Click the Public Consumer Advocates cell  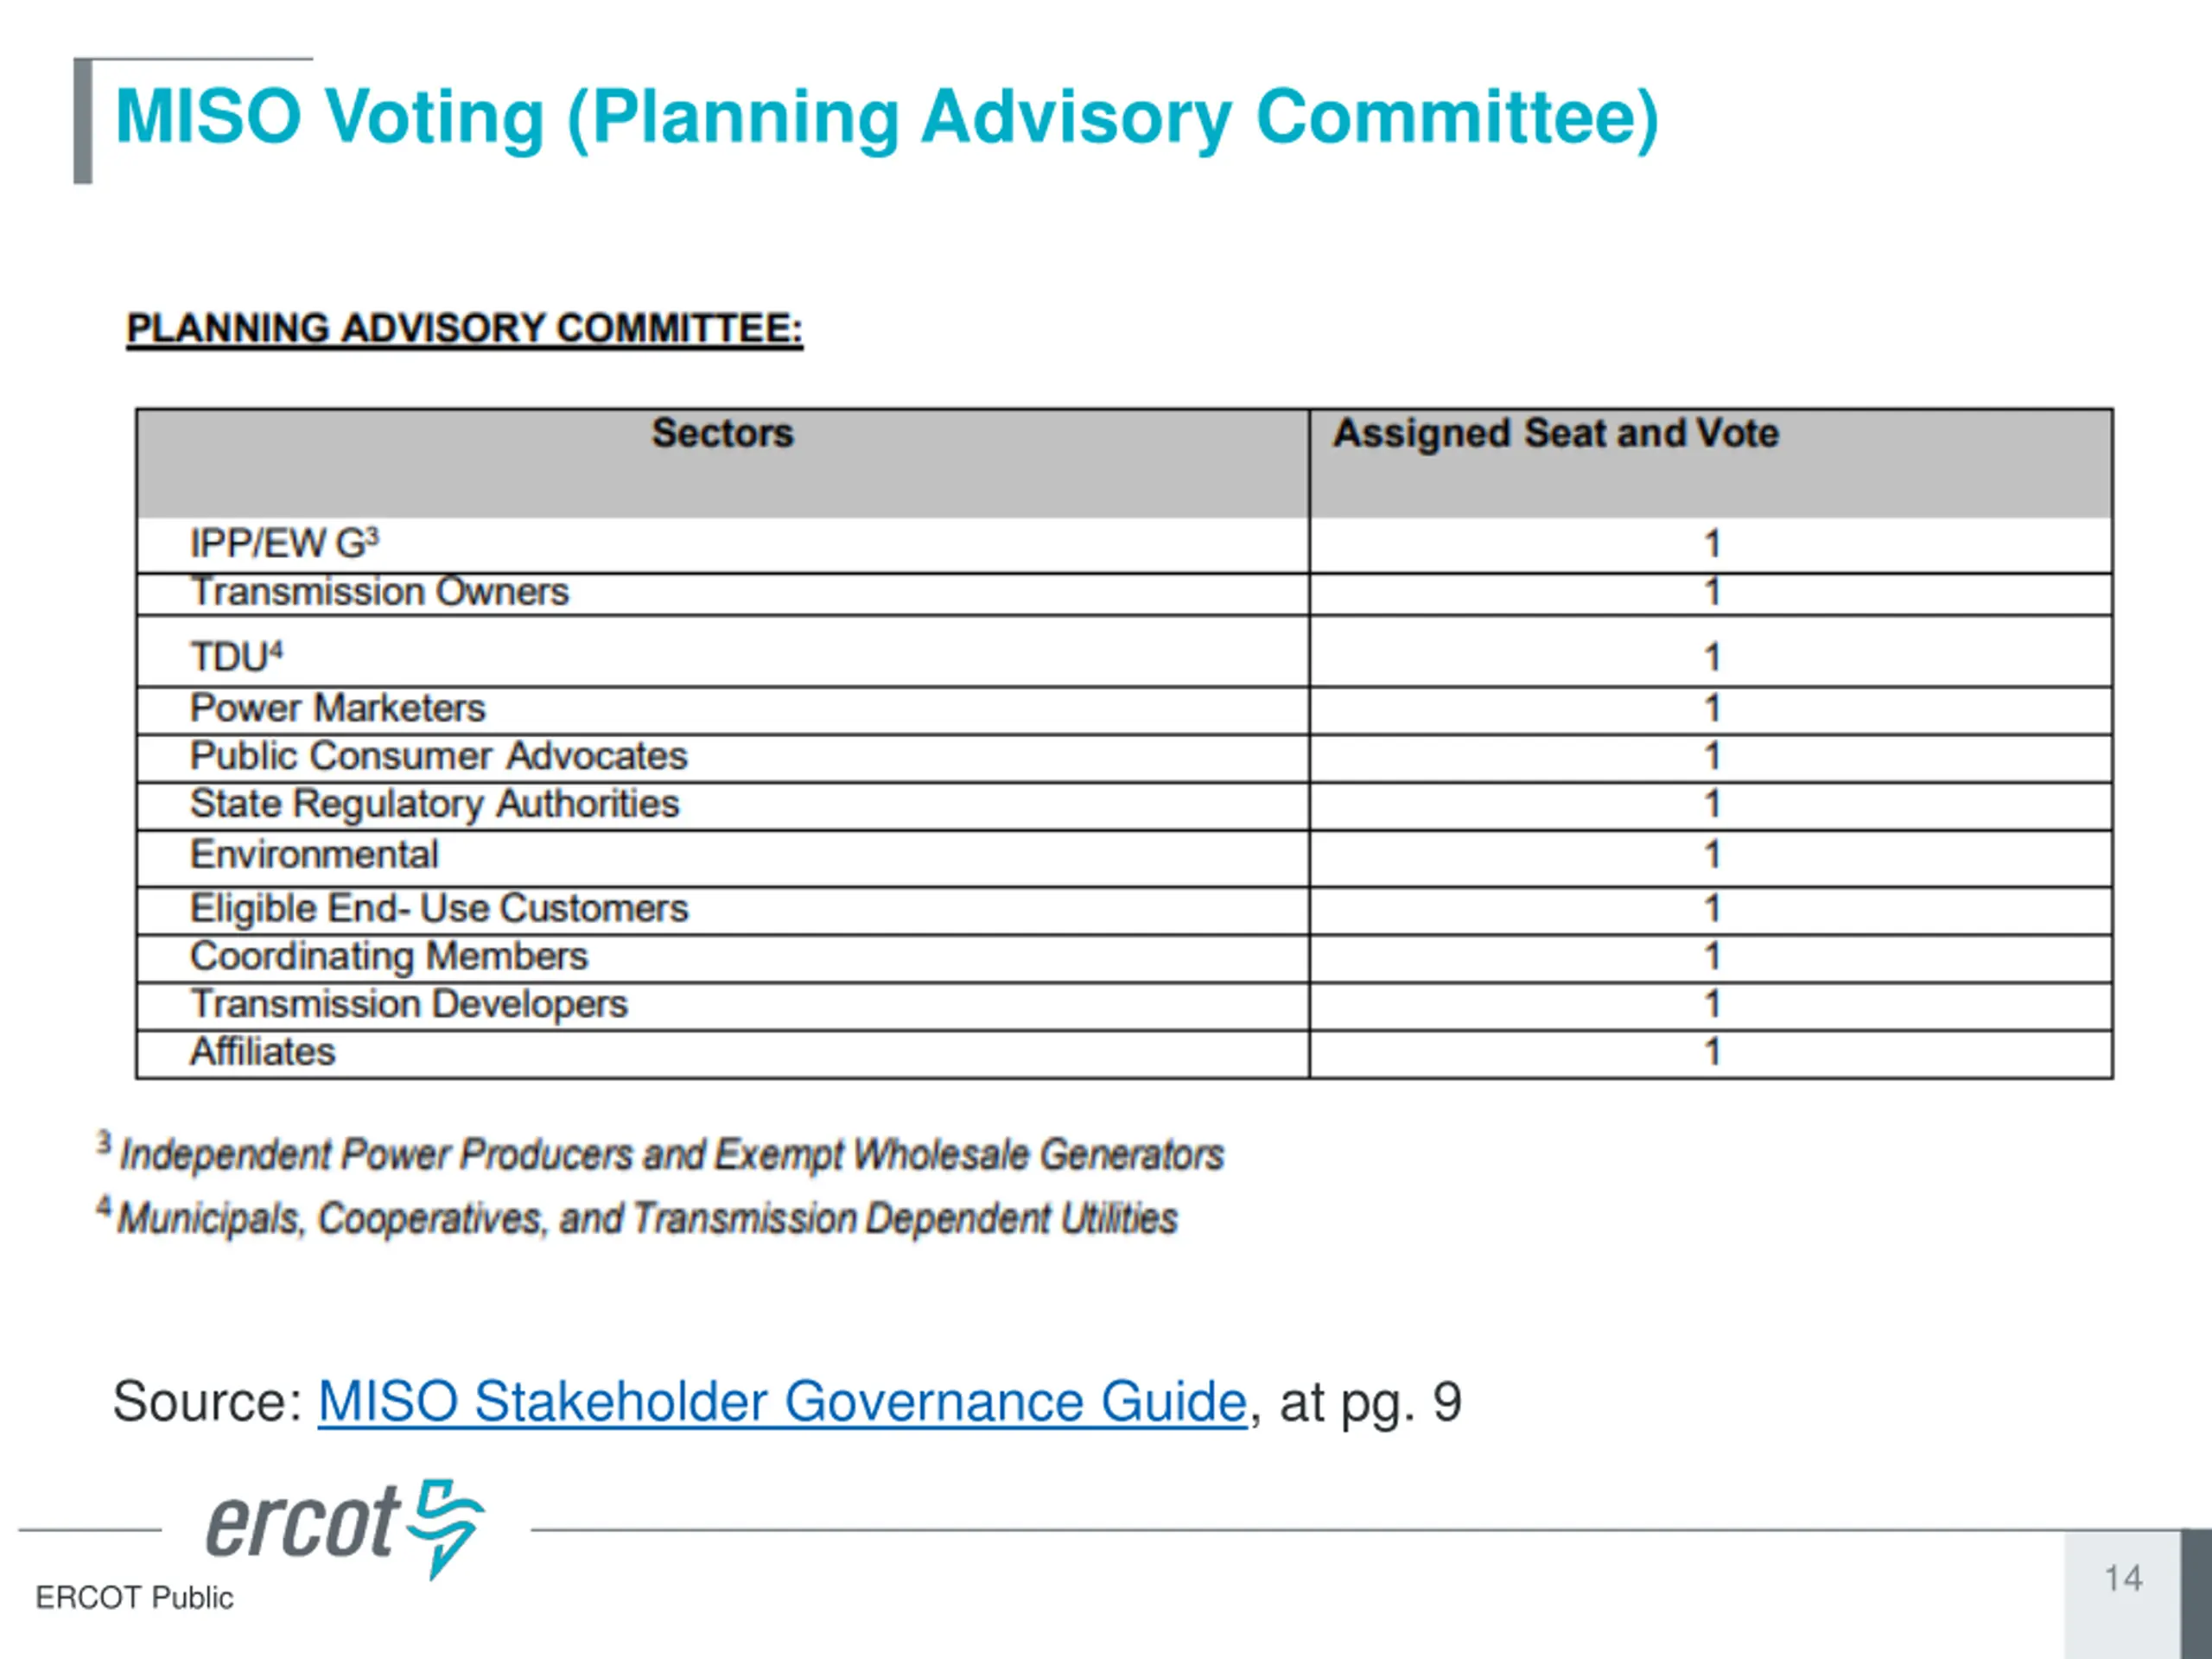click(723, 758)
